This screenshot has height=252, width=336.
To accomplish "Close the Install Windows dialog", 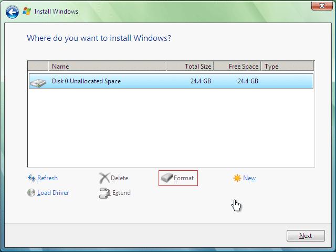I will [x=322, y=6].
